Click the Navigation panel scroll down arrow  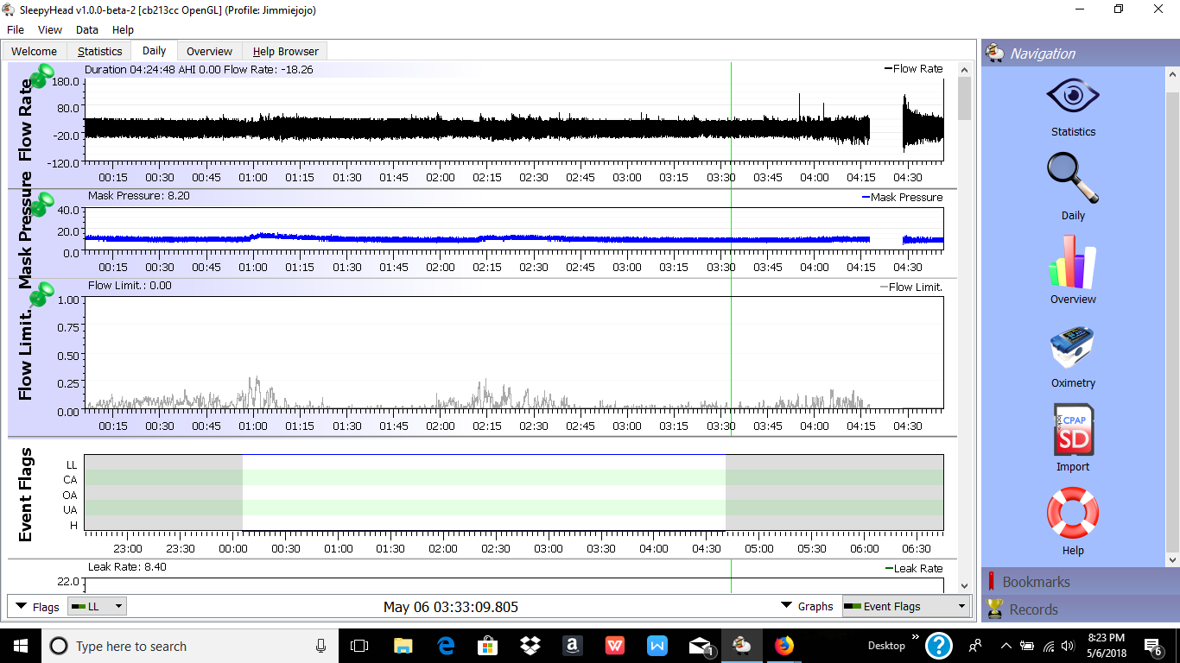(1173, 560)
